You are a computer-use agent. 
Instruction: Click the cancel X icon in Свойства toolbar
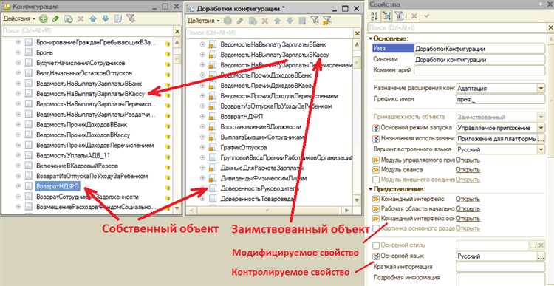[x=414, y=16]
